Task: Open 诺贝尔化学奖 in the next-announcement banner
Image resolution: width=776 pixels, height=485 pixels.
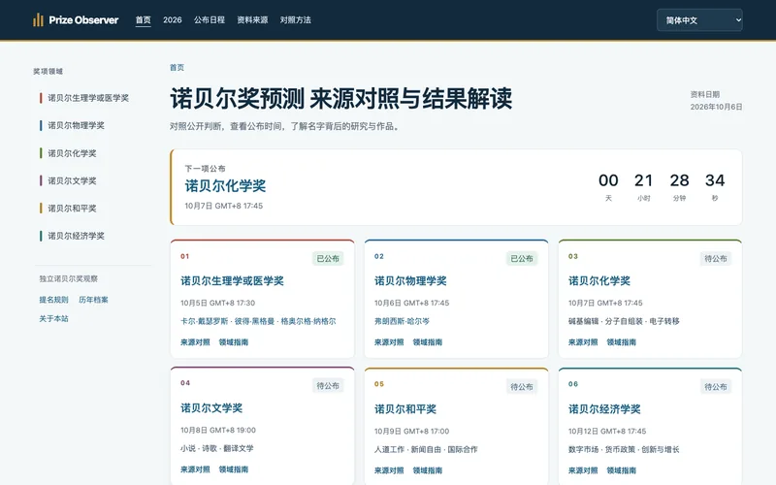Action: coord(225,186)
